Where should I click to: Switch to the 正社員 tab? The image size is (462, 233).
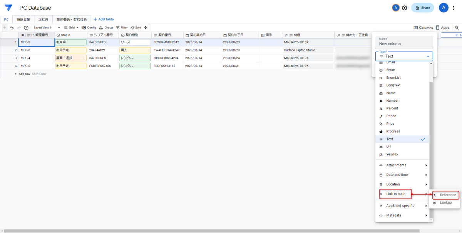point(43,19)
